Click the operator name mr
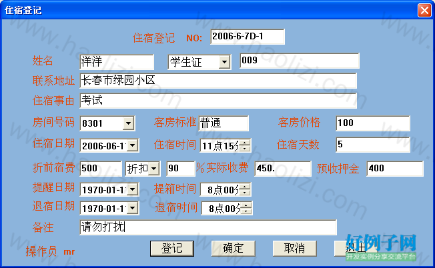This screenshot has height=268, width=435. (69, 251)
